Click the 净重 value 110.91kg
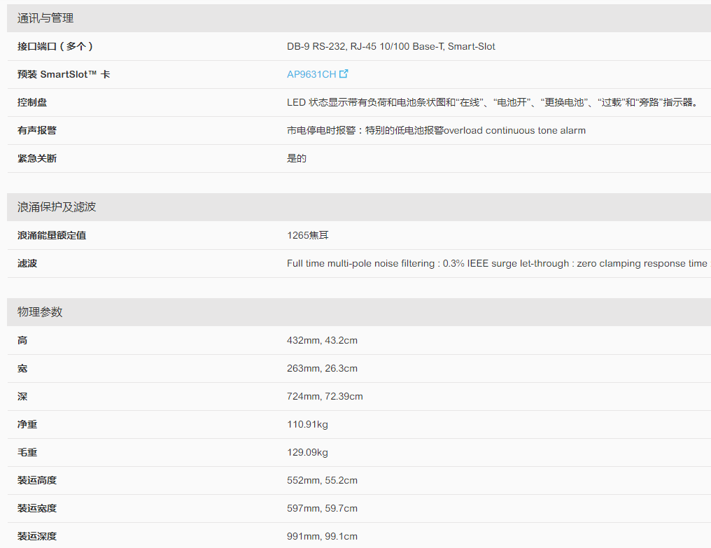The height and width of the screenshot is (548, 711). (x=307, y=424)
